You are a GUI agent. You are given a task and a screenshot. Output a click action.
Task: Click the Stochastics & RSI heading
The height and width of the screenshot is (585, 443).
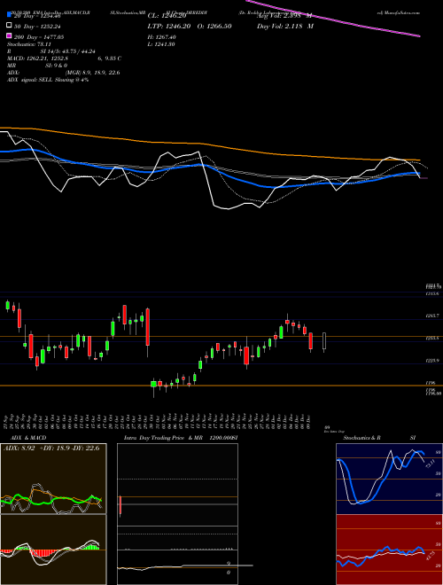point(379,438)
